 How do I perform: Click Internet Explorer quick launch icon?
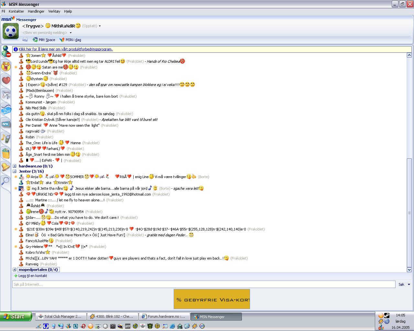172,326
